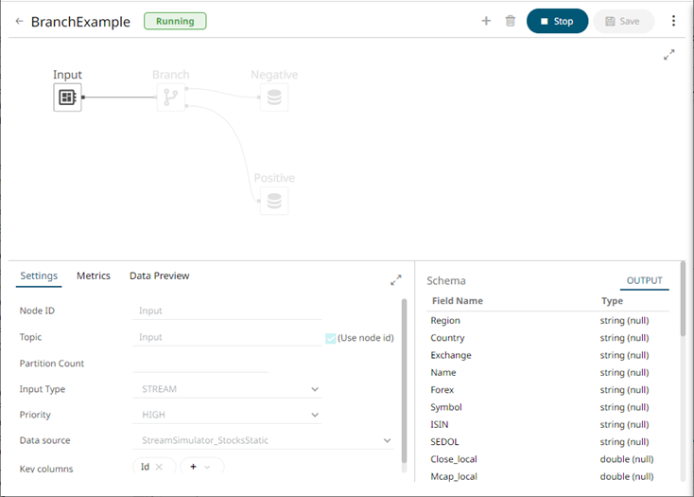Viewport: 694px width, 497px height.
Task: Click the OUTPUT schema tab
Action: [645, 280]
